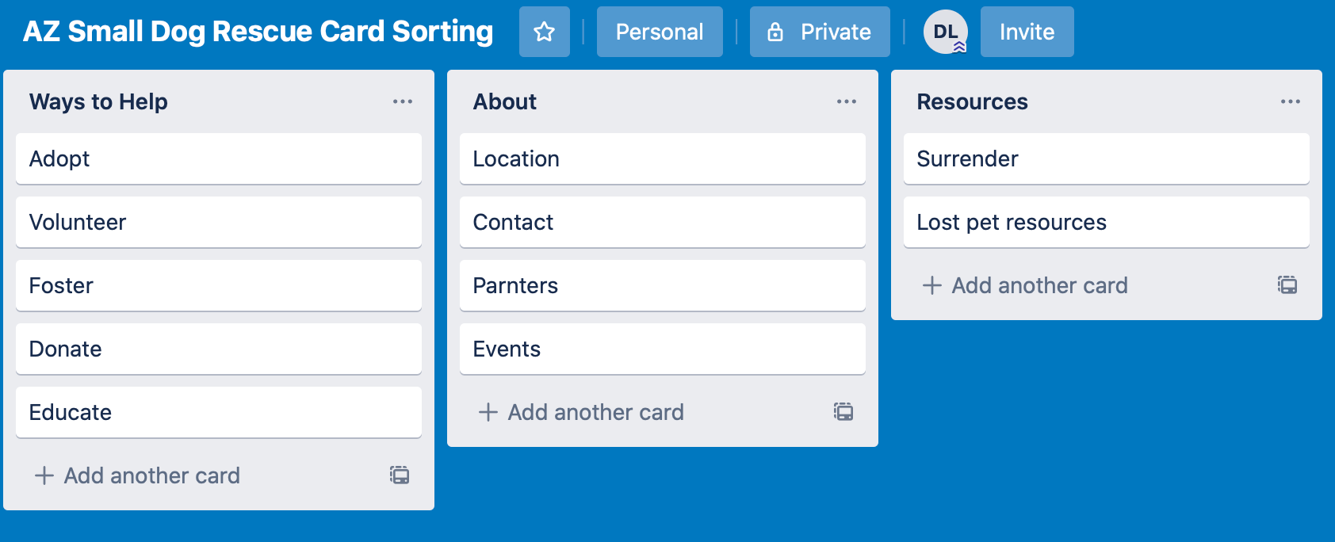This screenshot has width=1335, height=542.
Task: Open the Lost pet resources card
Action: tap(1107, 222)
